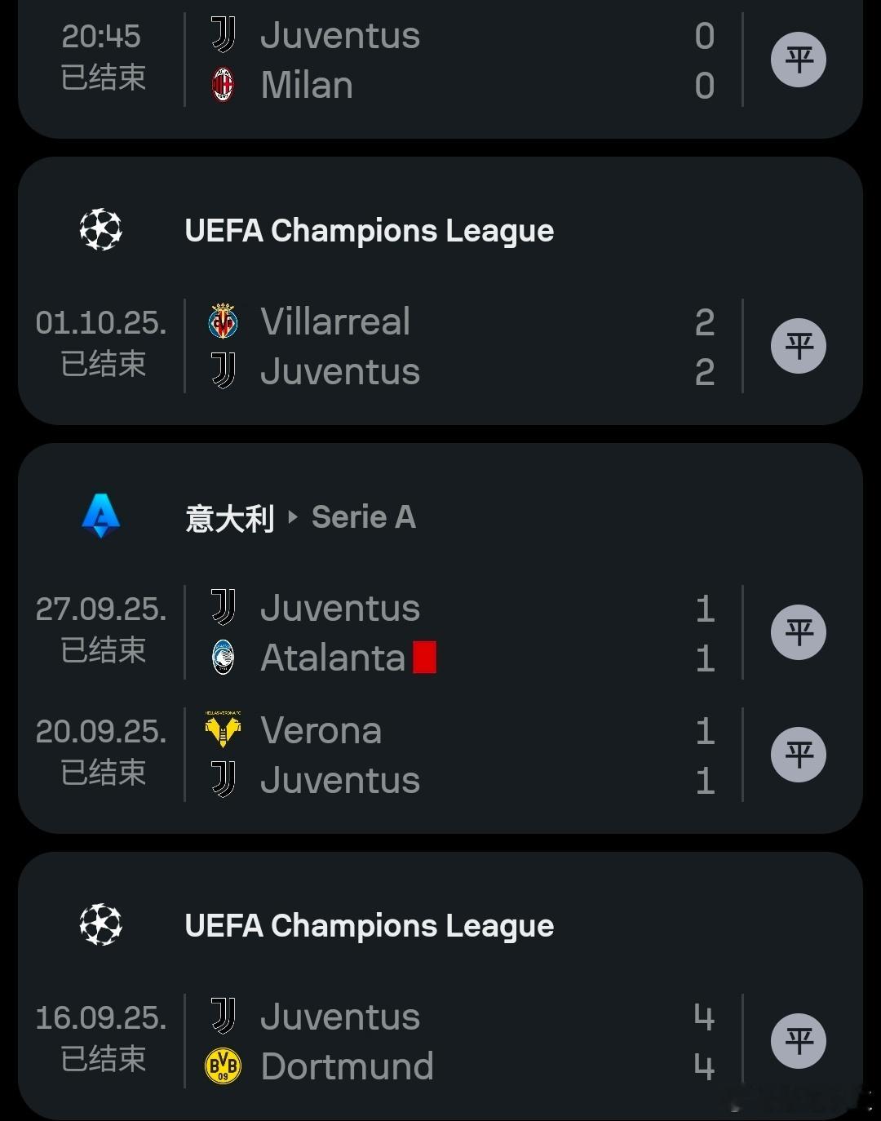Image resolution: width=881 pixels, height=1121 pixels.
Task: Tap the draw badge for Villarreal–Juventus
Action: (799, 346)
